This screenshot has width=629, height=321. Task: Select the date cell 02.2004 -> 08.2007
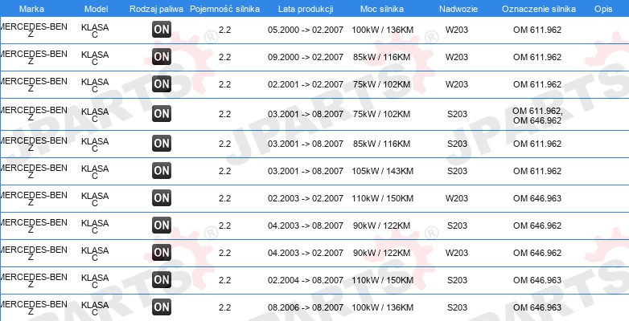point(306,280)
